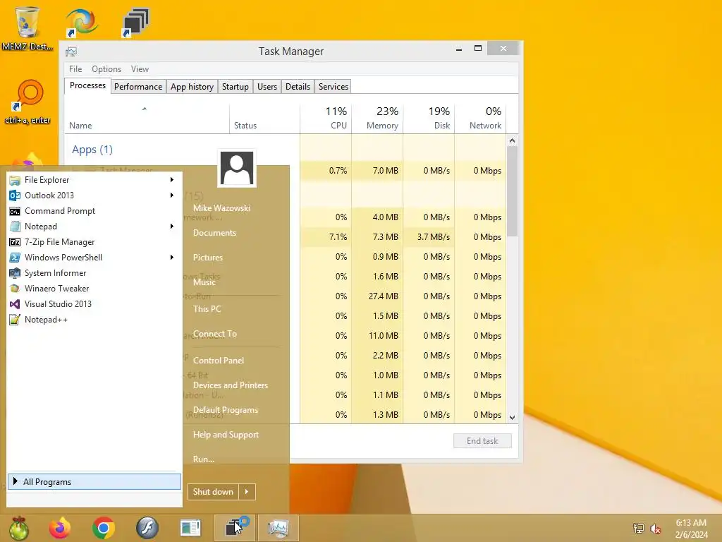Image resolution: width=722 pixels, height=542 pixels.
Task: Open the swirl-logo desktop shortcut
Action: click(x=82, y=22)
